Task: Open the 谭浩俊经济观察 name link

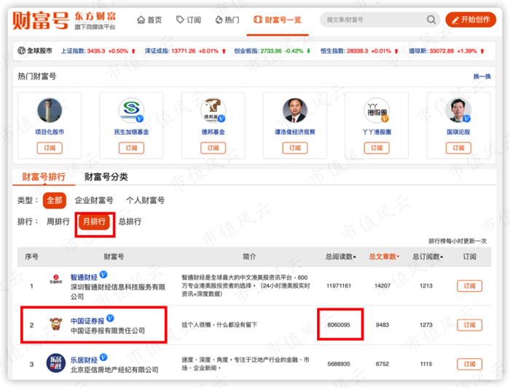Action: coord(294,132)
